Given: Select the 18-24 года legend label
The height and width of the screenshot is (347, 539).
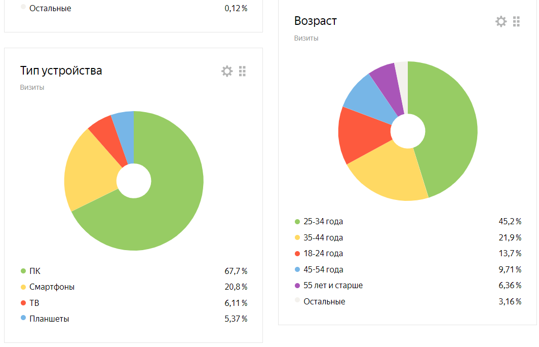Looking at the screenshot, I should click(323, 253).
